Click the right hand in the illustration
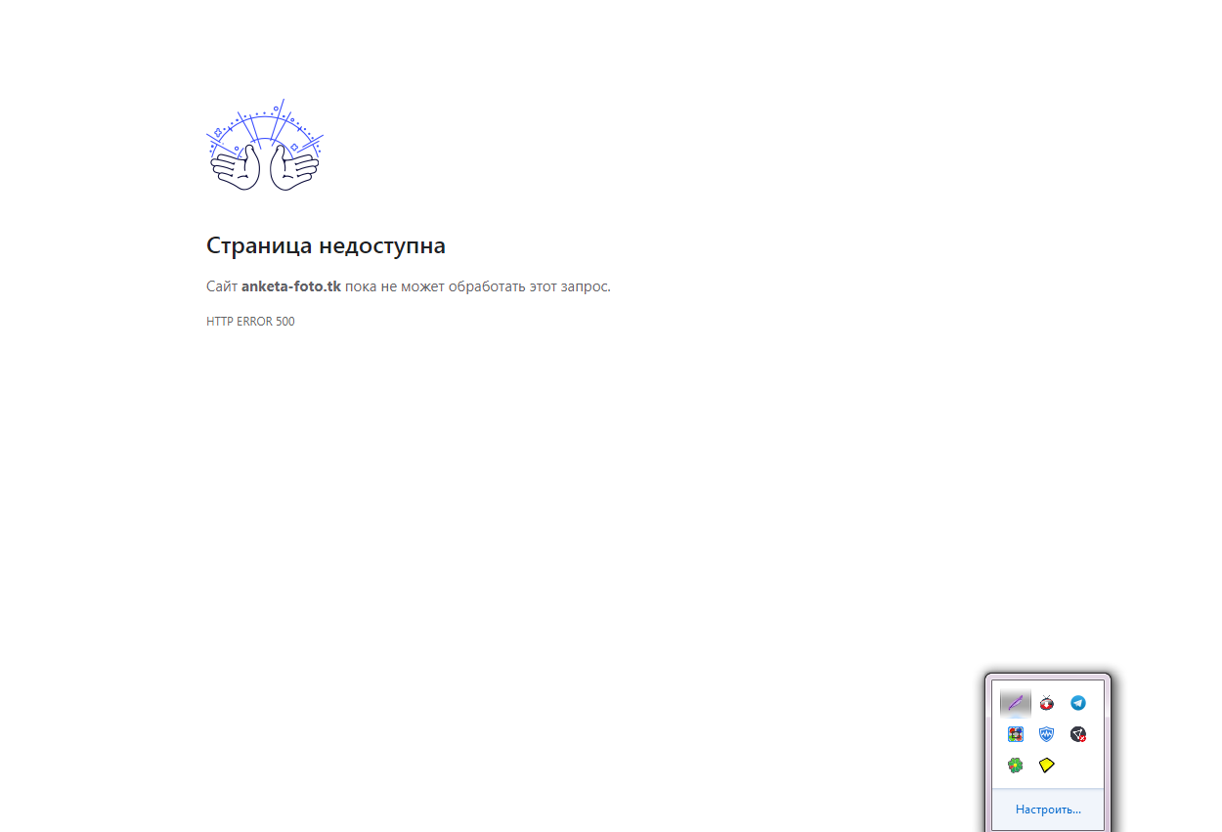The image size is (1222, 832). pyautogui.click(x=293, y=168)
